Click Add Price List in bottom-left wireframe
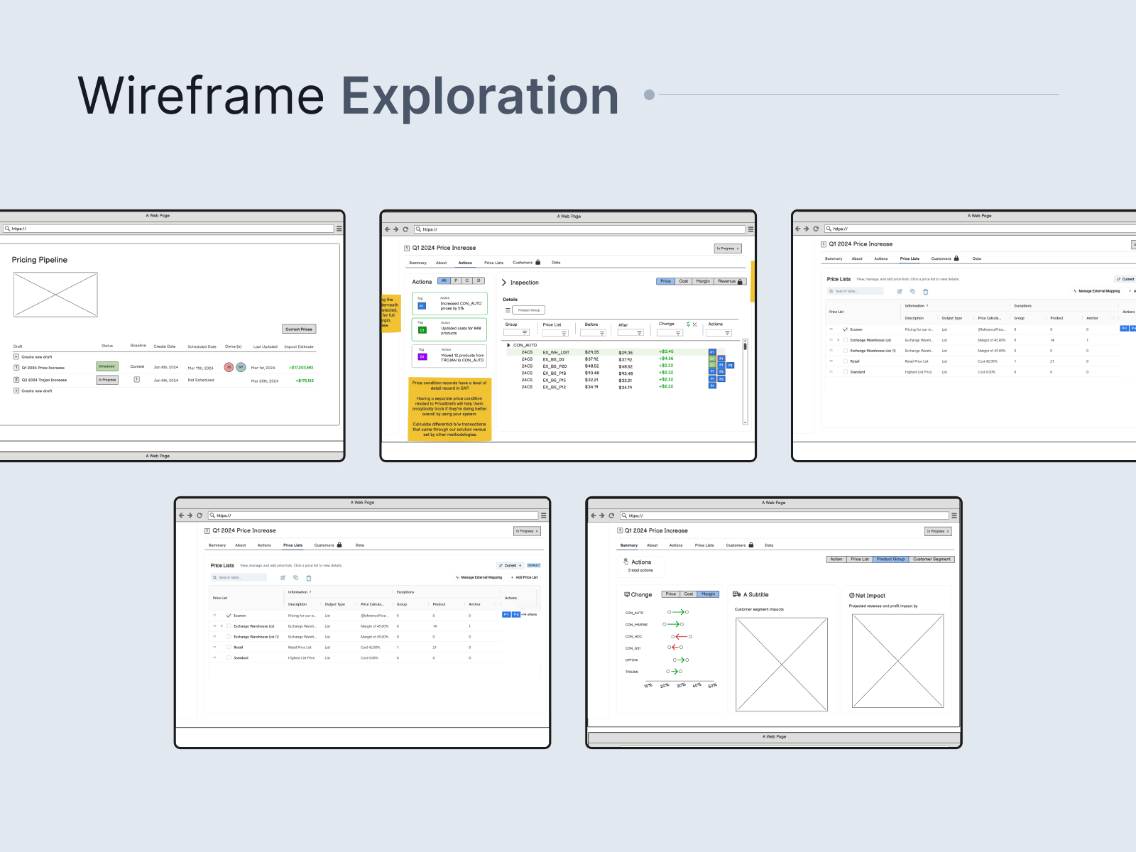Image resolution: width=1136 pixels, height=852 pixels. [525, 577]
